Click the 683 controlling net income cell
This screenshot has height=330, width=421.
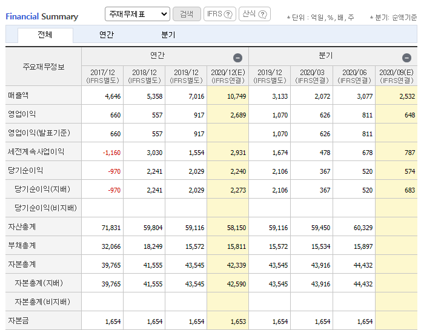coord(396,190)
